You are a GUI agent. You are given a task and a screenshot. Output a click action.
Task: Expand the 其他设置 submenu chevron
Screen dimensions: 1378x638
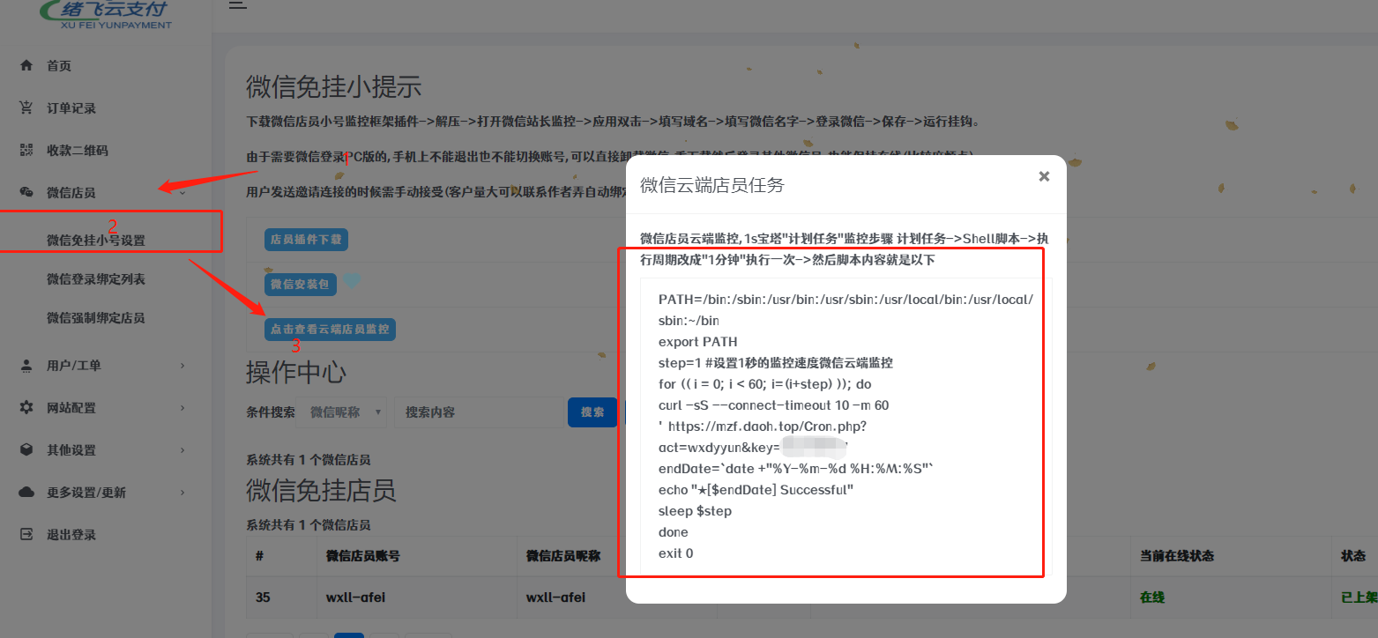(182, 450)
